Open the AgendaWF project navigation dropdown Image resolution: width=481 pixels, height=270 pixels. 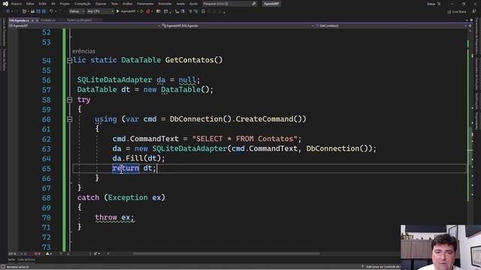pos(84,25)
